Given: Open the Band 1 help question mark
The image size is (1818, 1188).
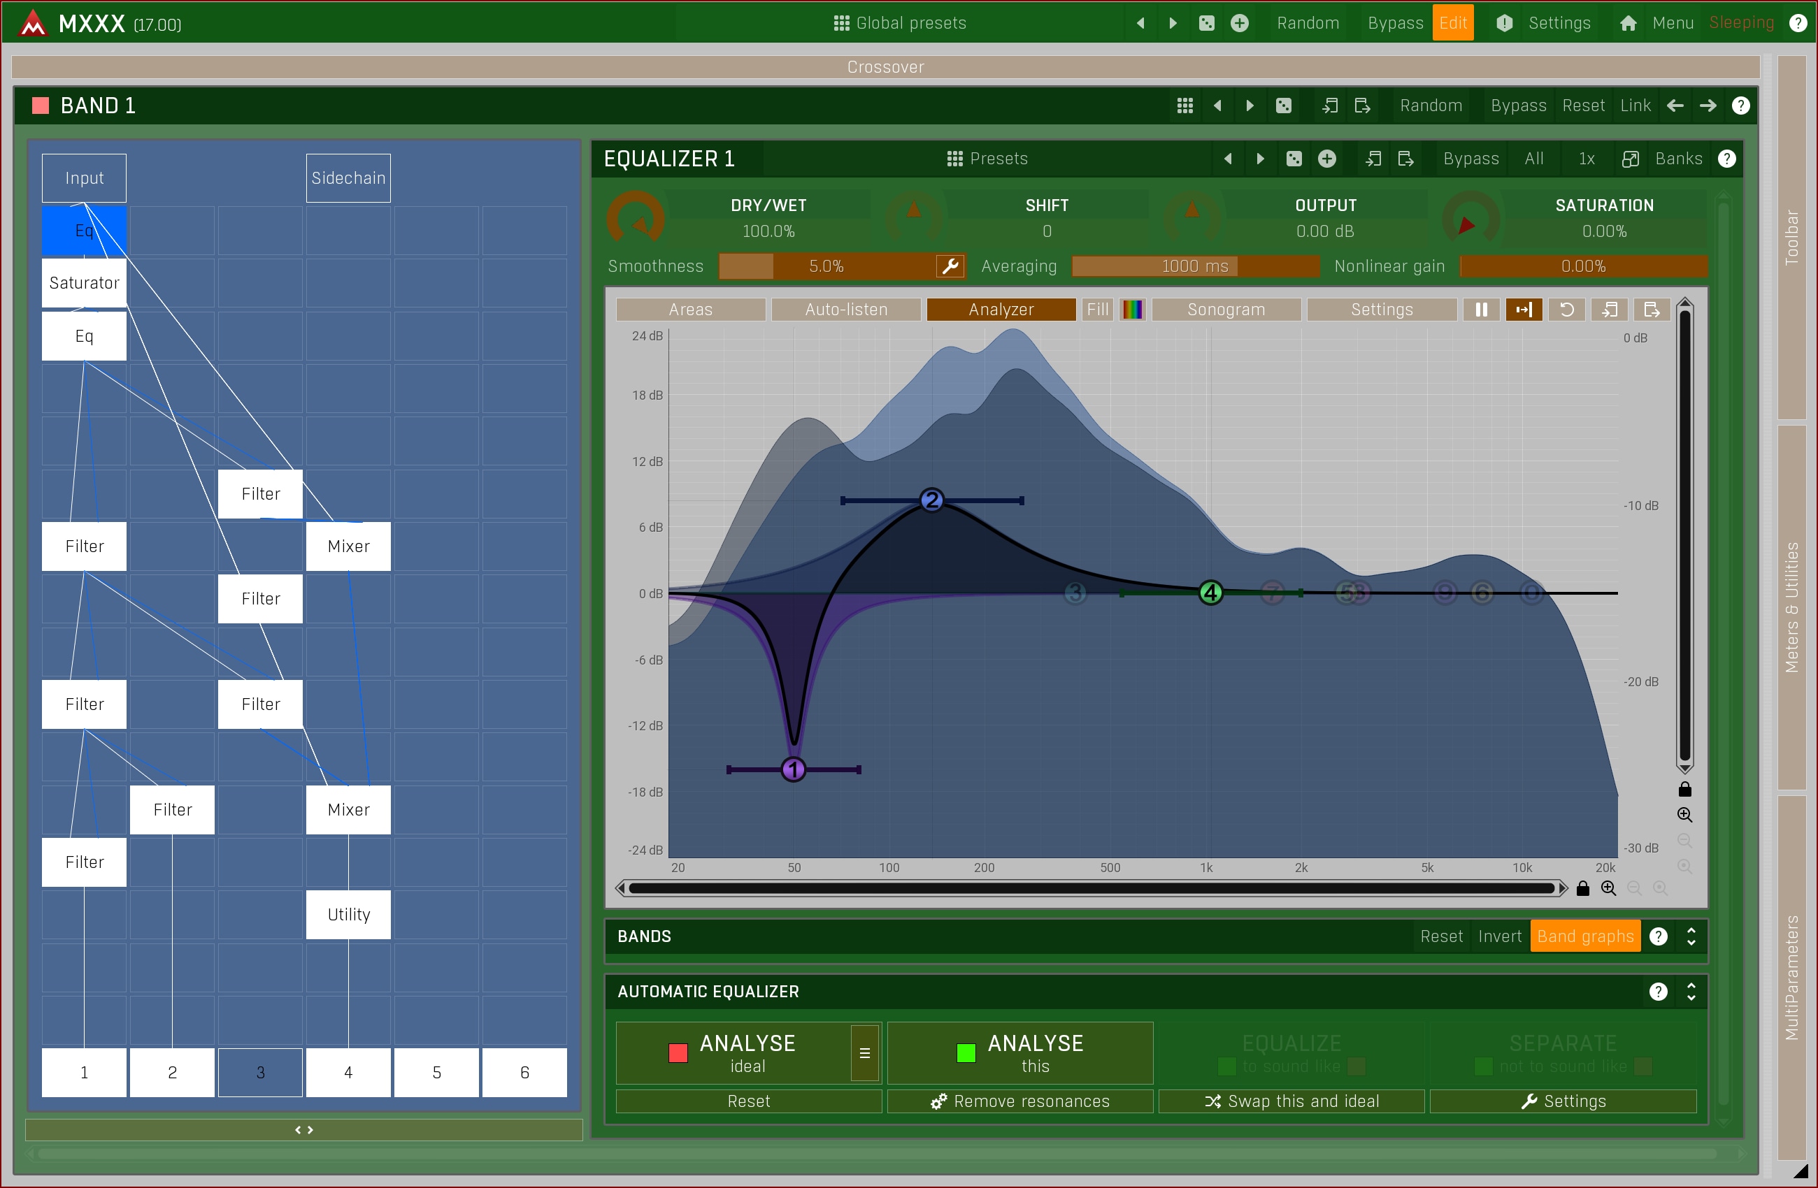Looking at the screenshot, I should [1740, 106].
